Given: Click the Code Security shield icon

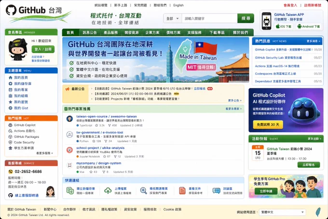Looking at the screenshot, I should pyautogui.click(x=10, y=142).
